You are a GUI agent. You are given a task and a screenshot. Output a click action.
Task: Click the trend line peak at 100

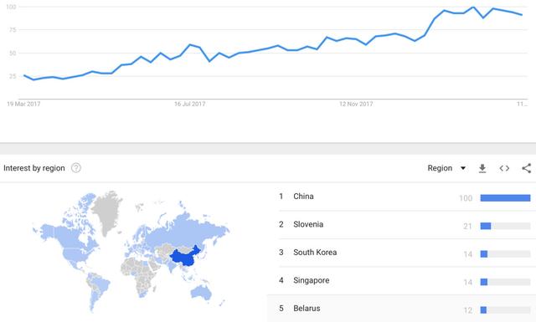tap(473, 7)
